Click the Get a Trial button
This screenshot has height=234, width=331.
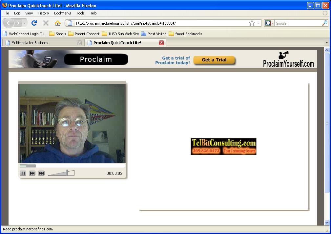click(214, 60)
